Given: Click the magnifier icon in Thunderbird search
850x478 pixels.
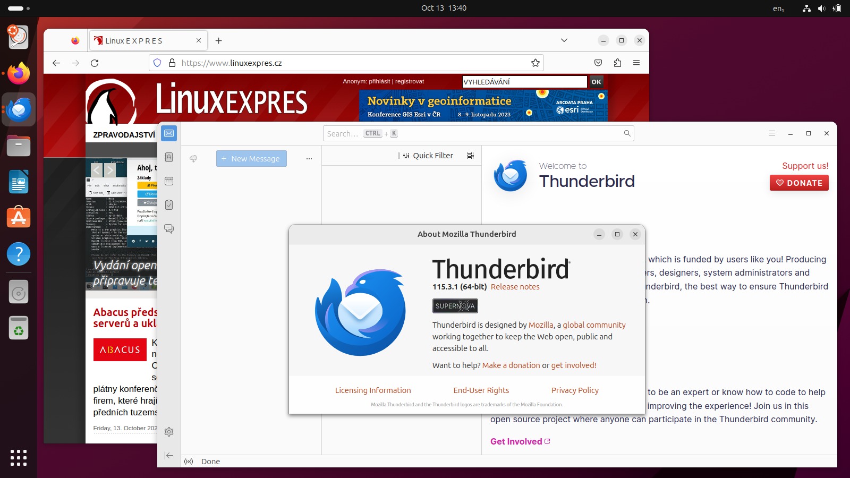Looking at the screenshot, I should point(627,133).
